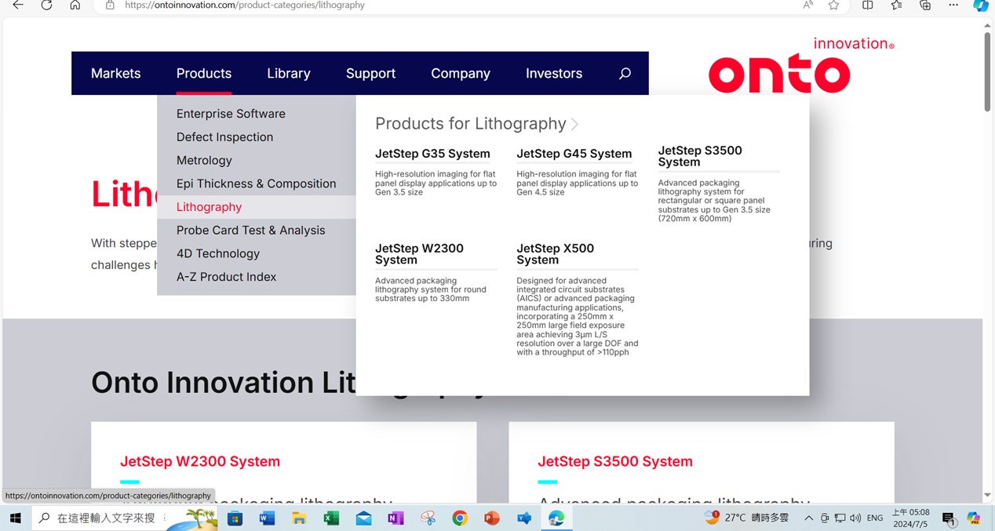
Task: Select Metrology from the Products submenu
Action: (204, 160)
